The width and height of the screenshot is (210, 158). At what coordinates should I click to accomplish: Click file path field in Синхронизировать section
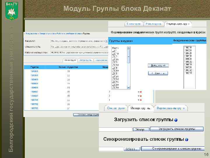111,149
